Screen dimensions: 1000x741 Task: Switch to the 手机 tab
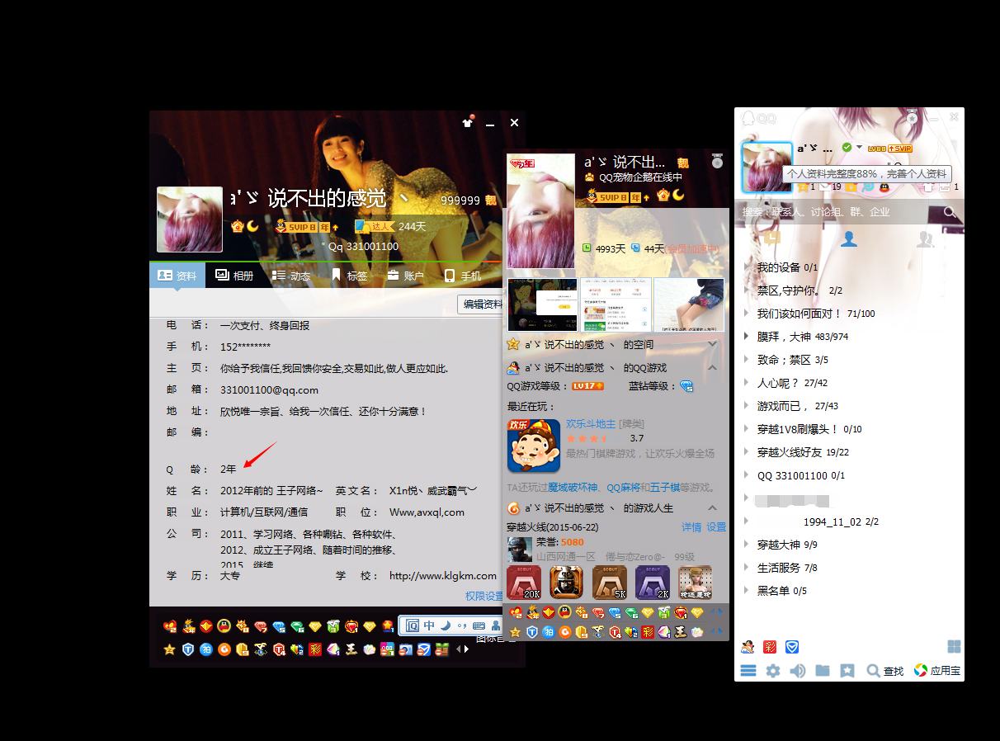coord(462,276)
